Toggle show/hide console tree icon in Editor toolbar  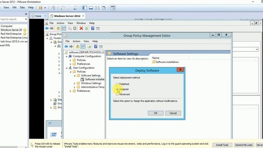click(83, 46)
